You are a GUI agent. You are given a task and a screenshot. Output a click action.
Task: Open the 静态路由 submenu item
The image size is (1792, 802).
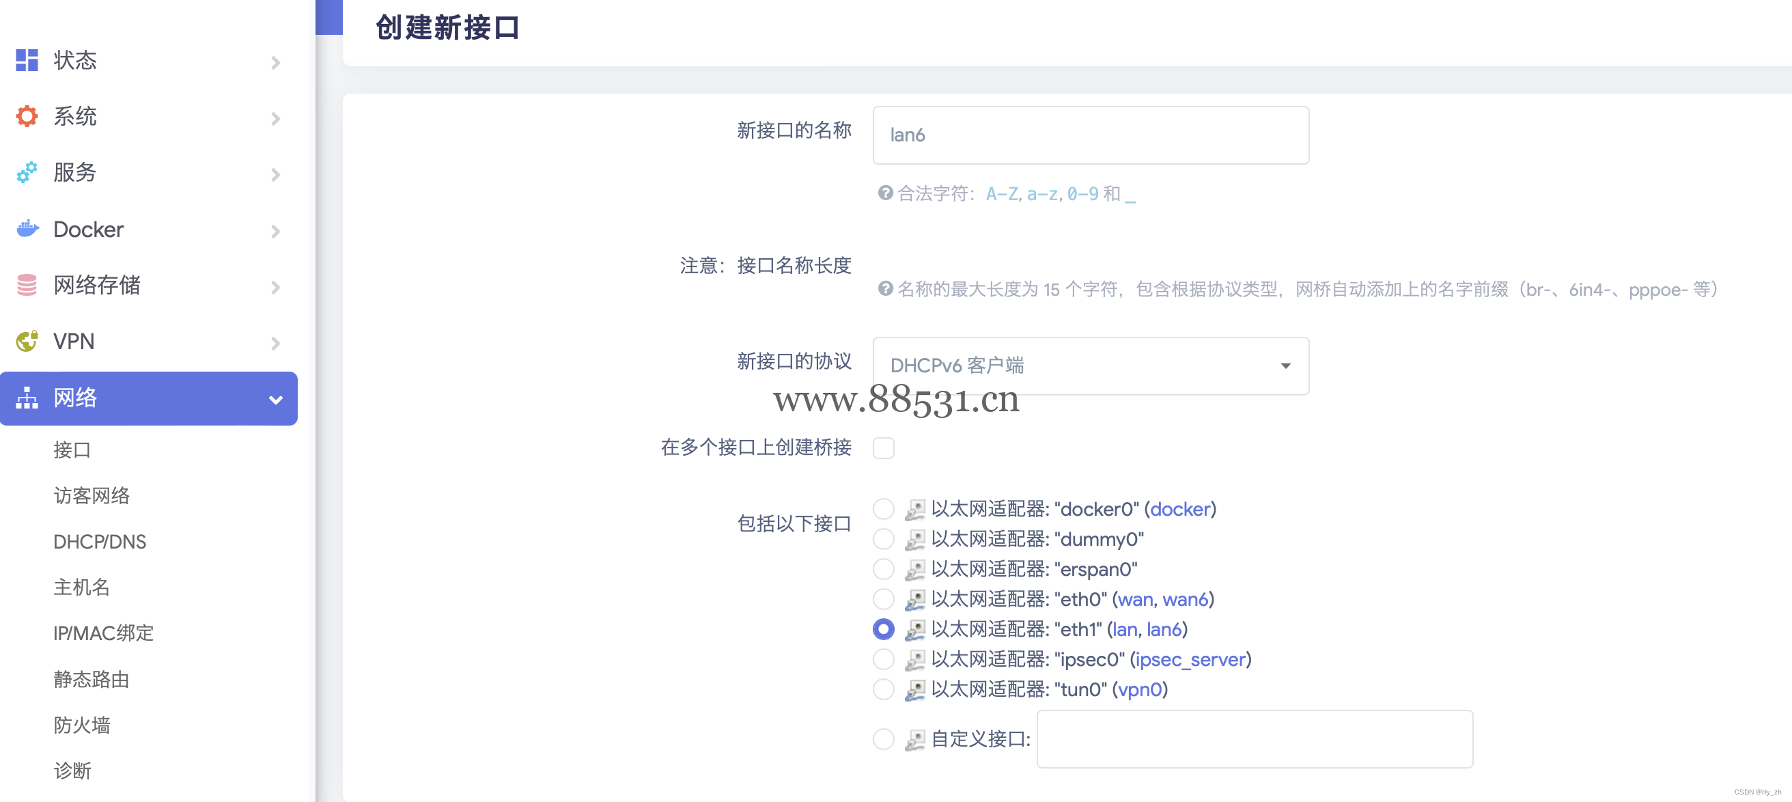(92, 680)
